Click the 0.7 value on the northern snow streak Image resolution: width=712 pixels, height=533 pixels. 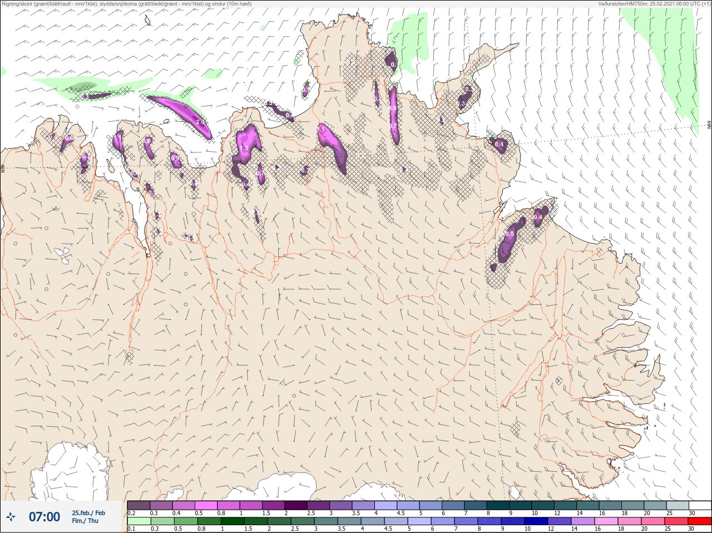393,126
